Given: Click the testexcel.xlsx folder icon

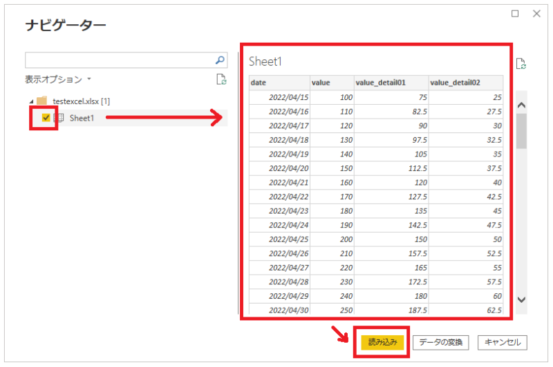Looking at the screenshot, I should tap(42, 101).
